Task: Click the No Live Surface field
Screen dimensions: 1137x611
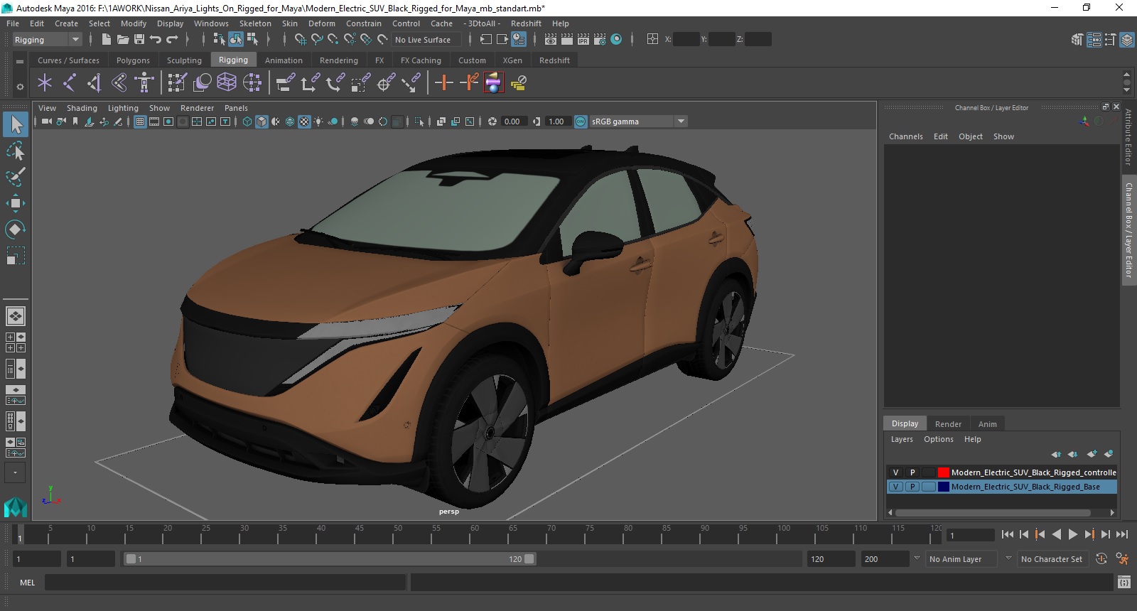Action: [x=425, y=40]
